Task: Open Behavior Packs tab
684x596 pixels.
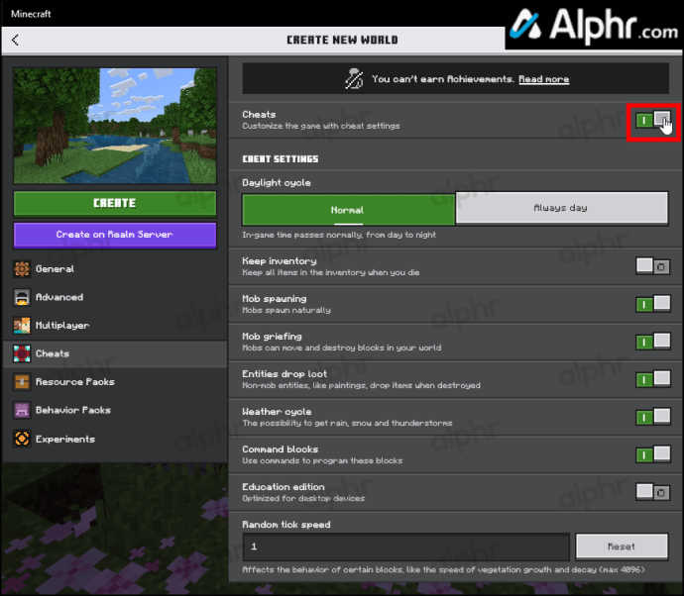Action: (x=115, y=411)
